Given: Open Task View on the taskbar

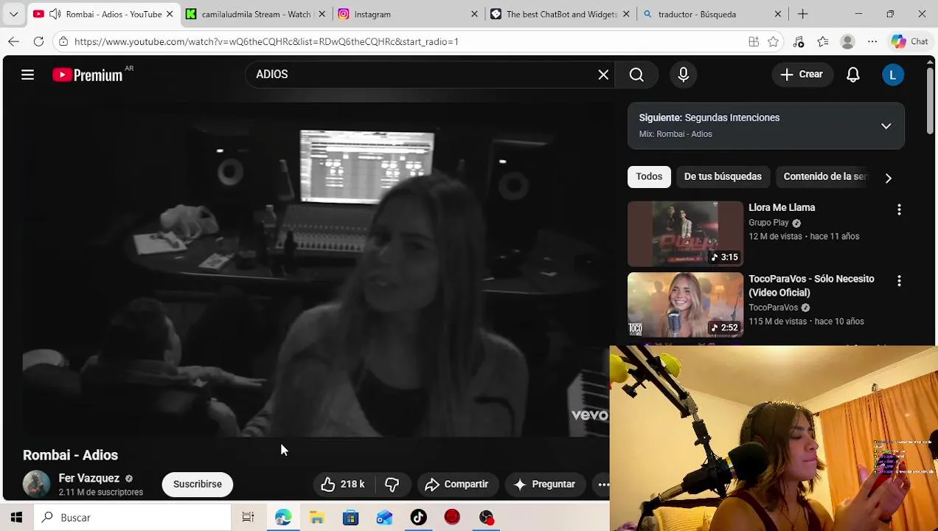Looking at the screenshot, I should (249, 518).
